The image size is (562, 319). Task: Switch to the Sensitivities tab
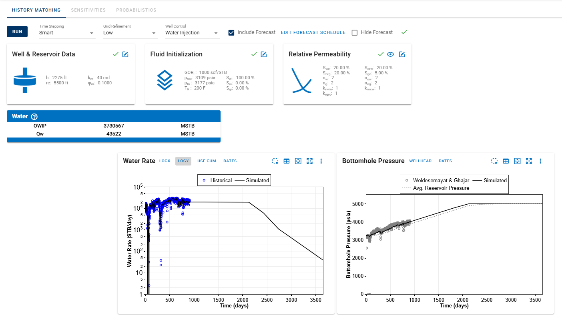(88, 10)
